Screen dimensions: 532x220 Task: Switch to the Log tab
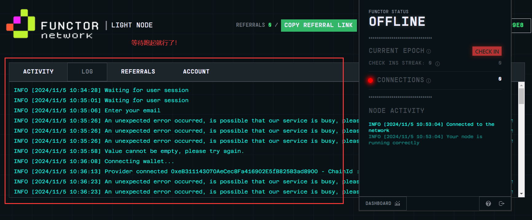pos(87,72)
